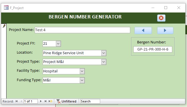Open the Project Type dropdown list
This screenshot has width=187, height=107.
pyautogui.click(x=104, y=62)
